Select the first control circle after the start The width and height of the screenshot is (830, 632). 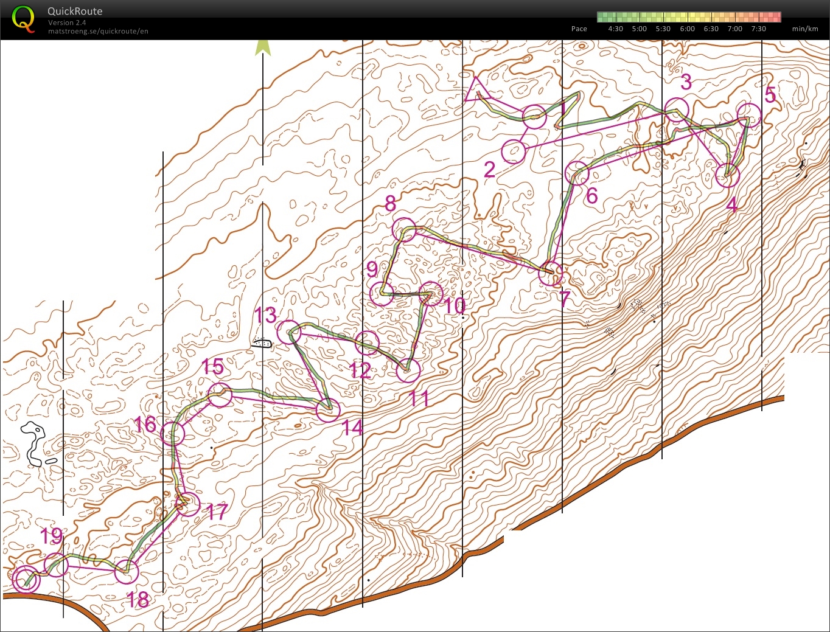pos(534,117)
